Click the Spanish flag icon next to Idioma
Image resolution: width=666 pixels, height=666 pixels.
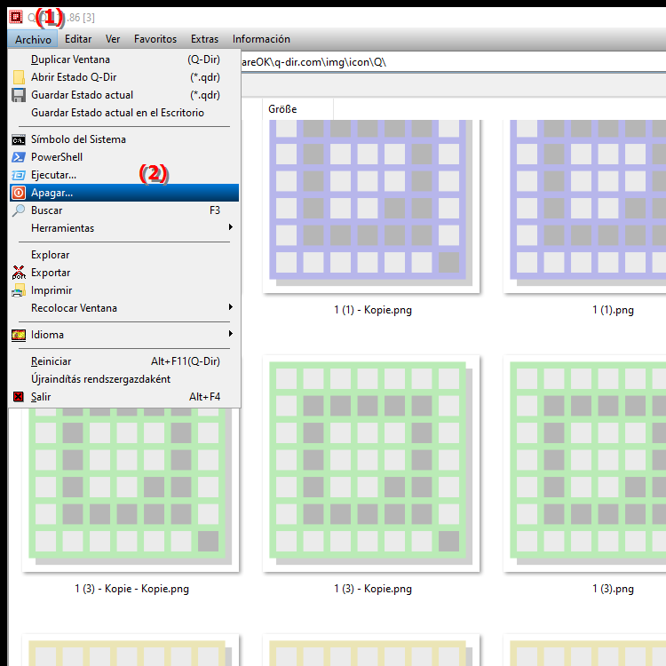pos(19,335)
